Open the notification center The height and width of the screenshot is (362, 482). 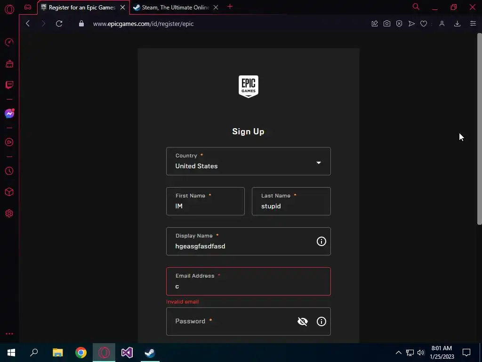(x=466, y=353)
